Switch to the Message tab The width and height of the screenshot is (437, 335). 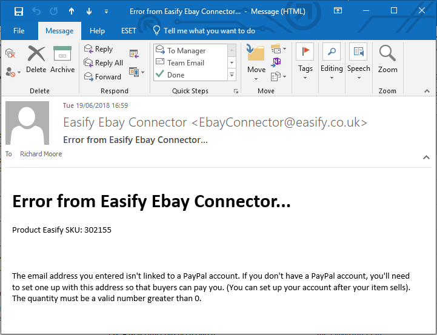[59, 31]
